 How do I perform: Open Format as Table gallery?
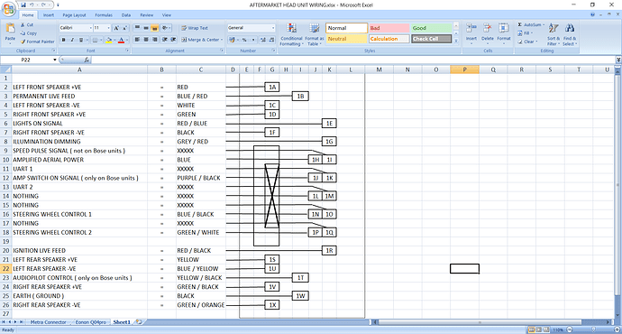click(x=315, y=34)
